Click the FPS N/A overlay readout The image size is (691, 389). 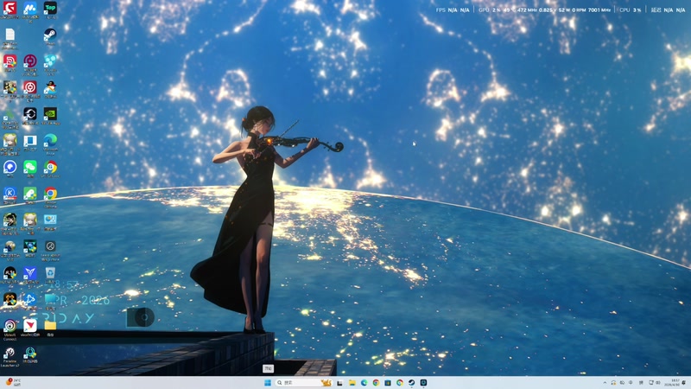(x=453, y=10)
